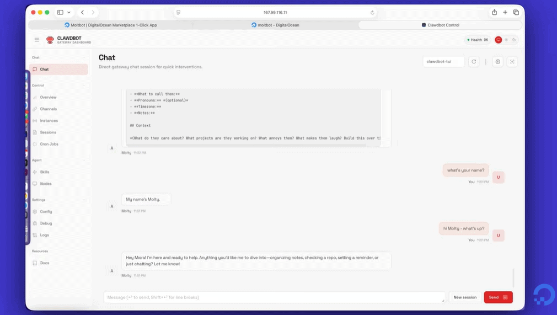This screenshot has width=557, height=315.
Task: Select the light theme sun icon
Action: coord(506,40)
